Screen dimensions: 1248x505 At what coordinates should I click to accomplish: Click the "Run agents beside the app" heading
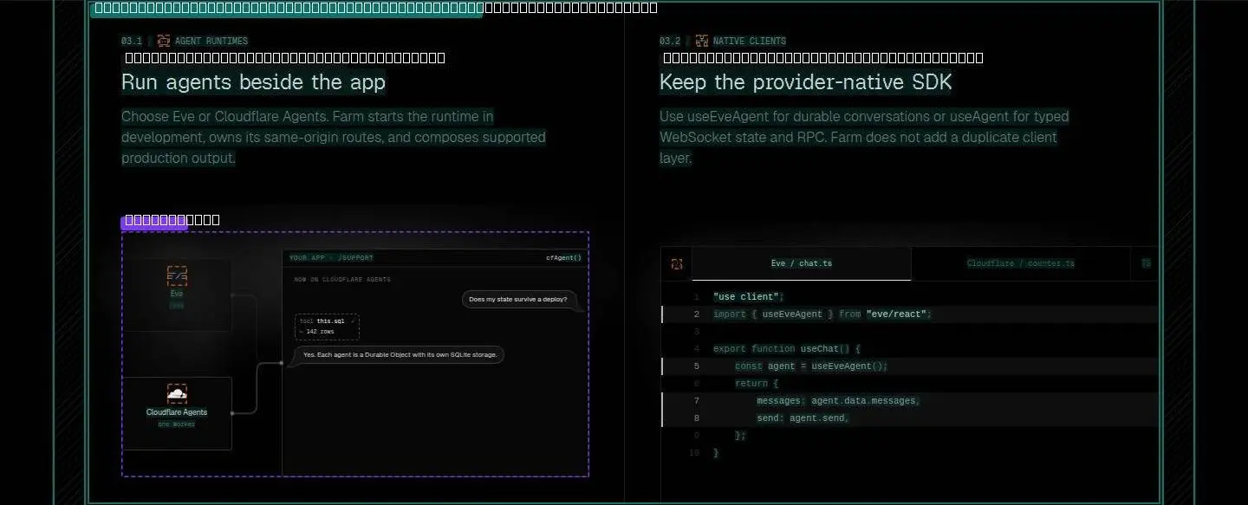tap(253, 82)
